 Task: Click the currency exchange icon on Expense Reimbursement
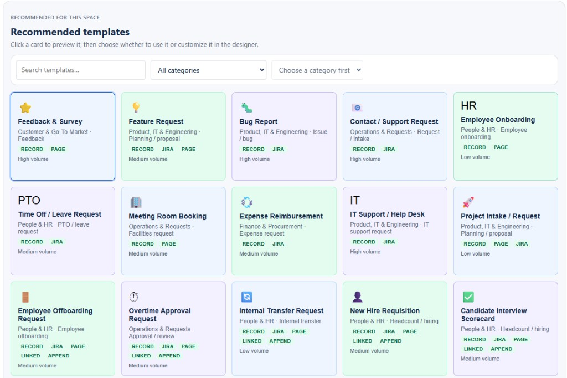coord(246,202)
